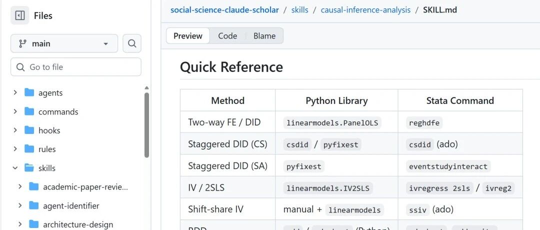Click the rules folder icon
The height and width of the screenshot is (230, 540).
[x=29, y=149]
